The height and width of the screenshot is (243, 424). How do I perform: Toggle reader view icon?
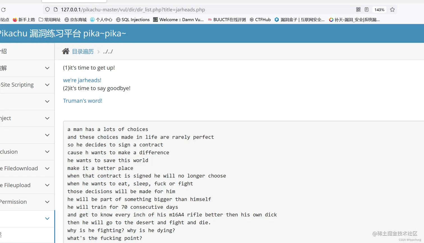click(x=367, y=10)
